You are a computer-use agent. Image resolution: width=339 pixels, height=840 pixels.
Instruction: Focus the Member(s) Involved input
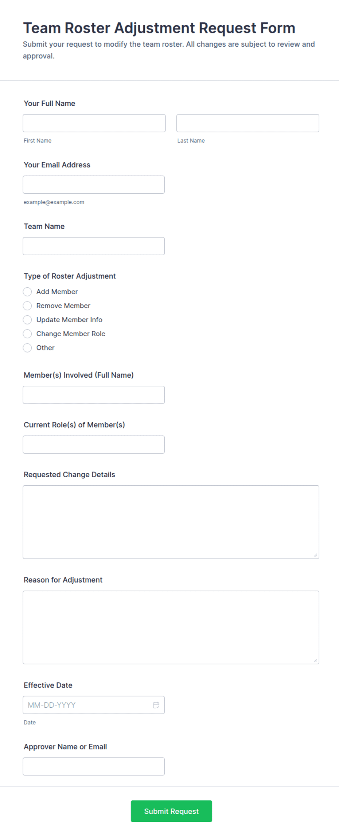[x=94, y=395]
